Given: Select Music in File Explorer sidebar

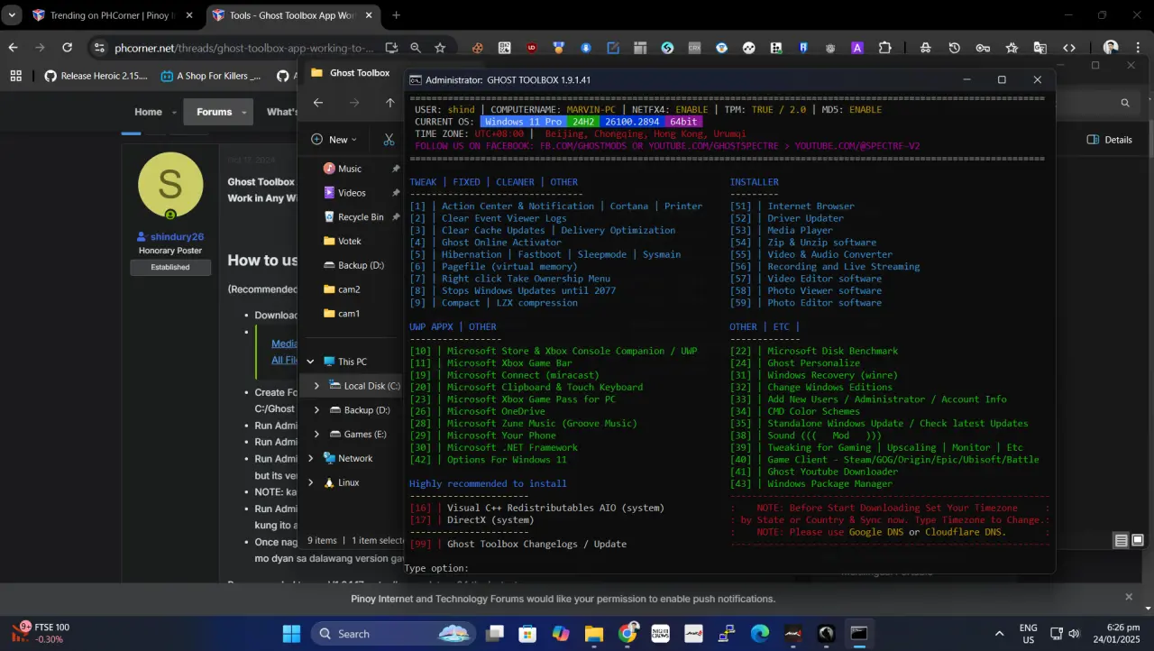Looking at the screenshot, I should click(350, 169).
